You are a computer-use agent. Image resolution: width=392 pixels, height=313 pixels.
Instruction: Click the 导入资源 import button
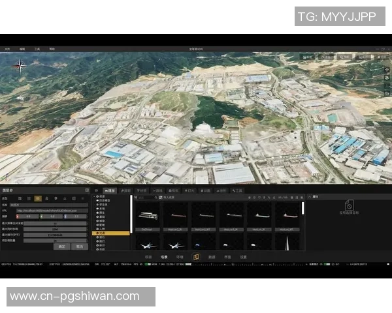pos(167,198)
